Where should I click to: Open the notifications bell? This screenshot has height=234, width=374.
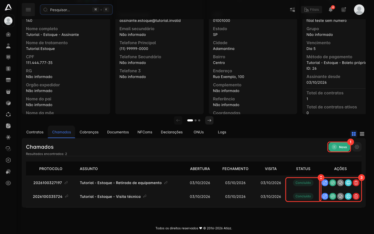click(331, 10)
